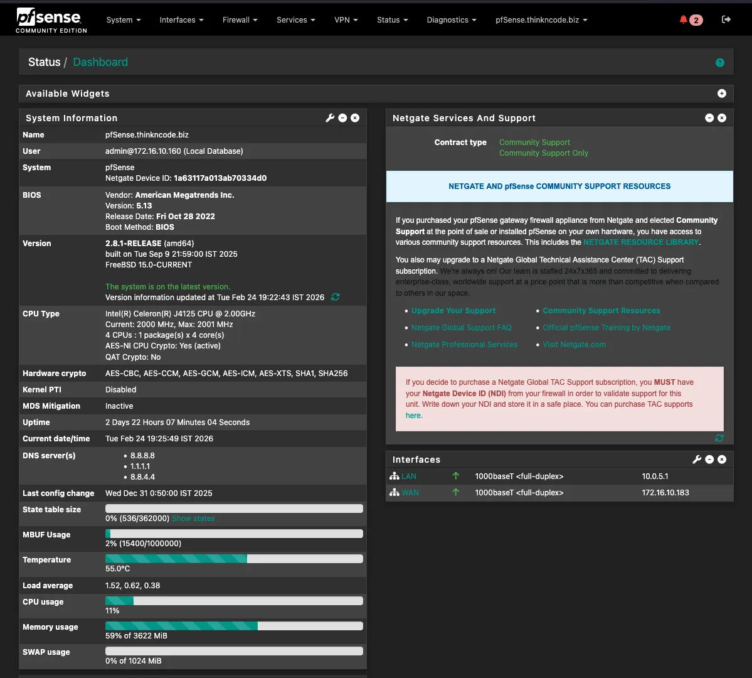Viewport: 752px width, 678px height.
Task: Open the dashboard help icon
Action: coord(720,62)
